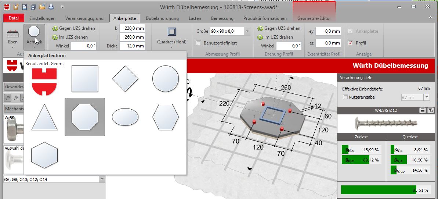The height and width of the screenshot is (199, 438).
Task: Click Im UZS drehen for the profile
Action: [275, 37]
